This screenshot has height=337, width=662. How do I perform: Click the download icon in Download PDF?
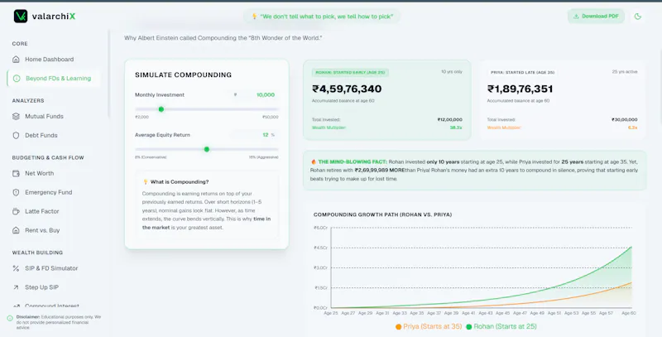point(576,16)
